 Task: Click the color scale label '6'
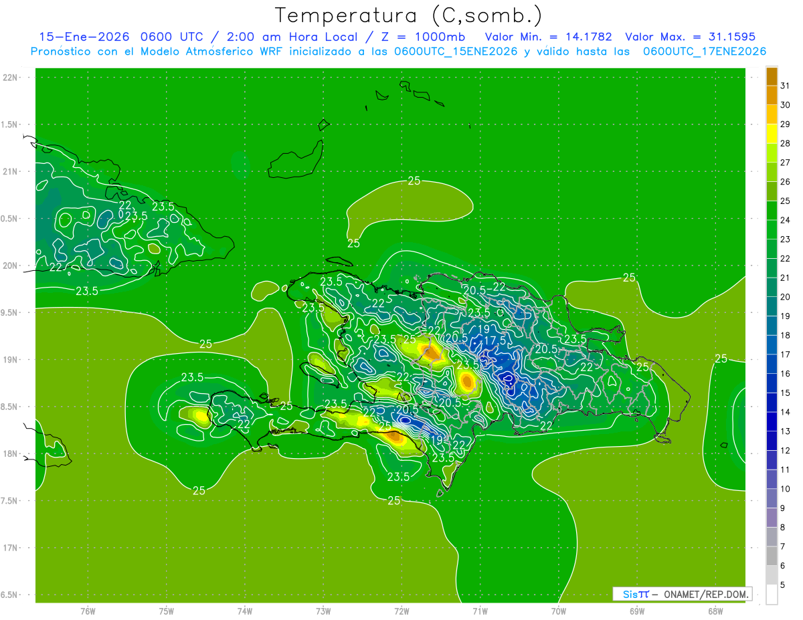pos(783,566)
